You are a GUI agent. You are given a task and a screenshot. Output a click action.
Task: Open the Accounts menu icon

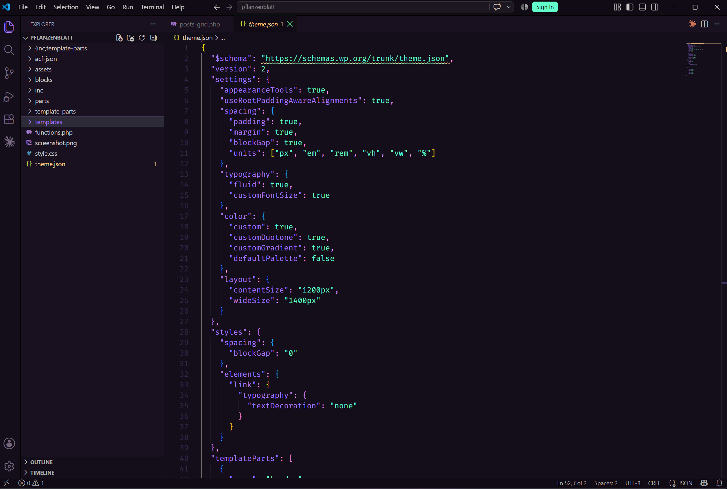click(9, 443)
